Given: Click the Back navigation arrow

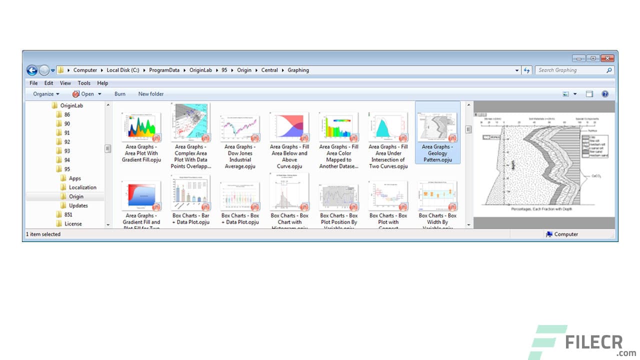Looking at the screenshot, I should pos(31,70).
